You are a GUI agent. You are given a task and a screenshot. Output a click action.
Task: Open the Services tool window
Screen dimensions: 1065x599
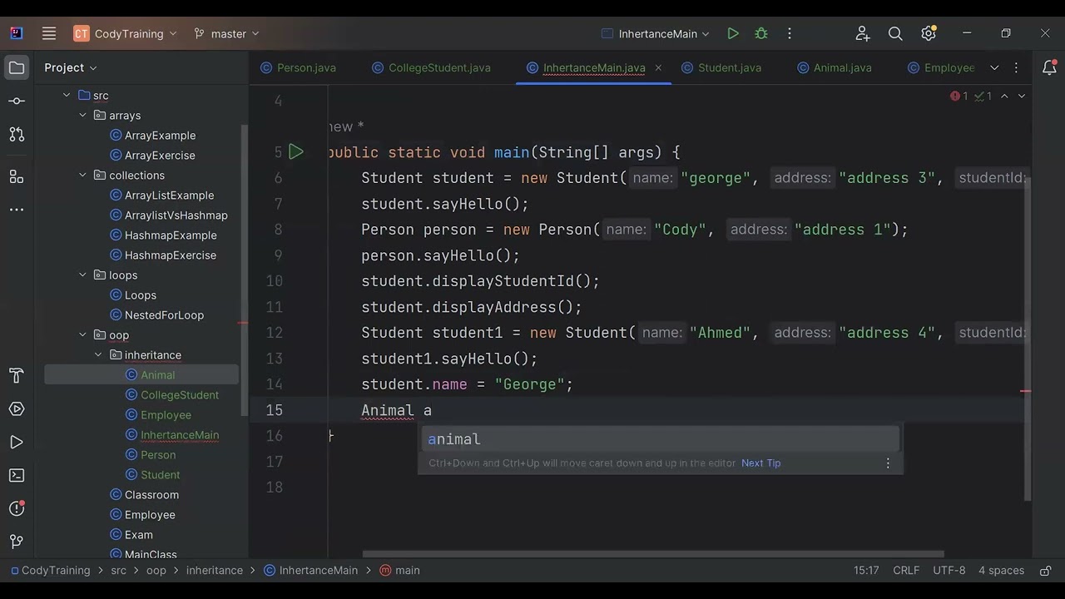17,409
